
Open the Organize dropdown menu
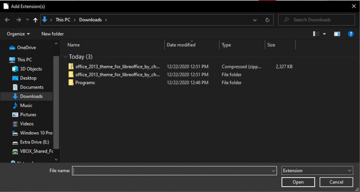[x=18, y=34]
